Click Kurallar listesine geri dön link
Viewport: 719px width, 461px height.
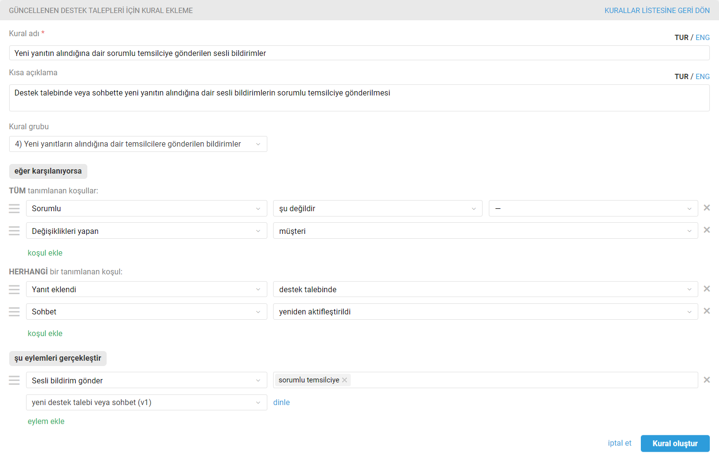(x=657, y=10)
